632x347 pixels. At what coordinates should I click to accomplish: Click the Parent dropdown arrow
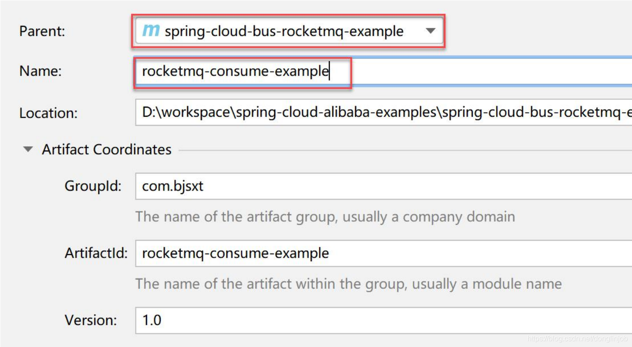430,31
